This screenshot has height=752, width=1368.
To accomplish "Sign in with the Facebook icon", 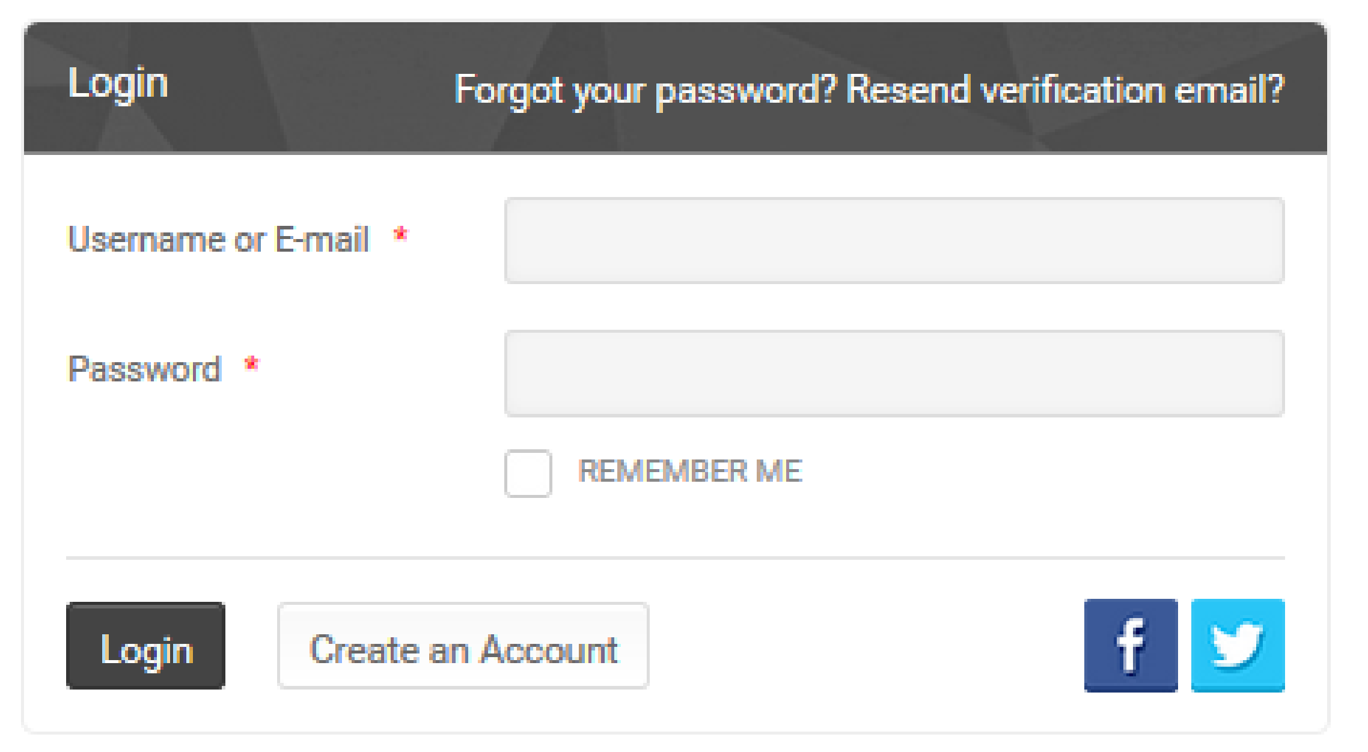I will click(1131, 645).
